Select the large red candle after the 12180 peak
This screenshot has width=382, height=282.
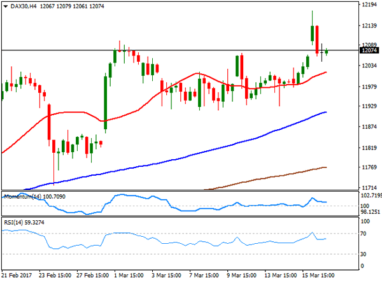(317, 39)
